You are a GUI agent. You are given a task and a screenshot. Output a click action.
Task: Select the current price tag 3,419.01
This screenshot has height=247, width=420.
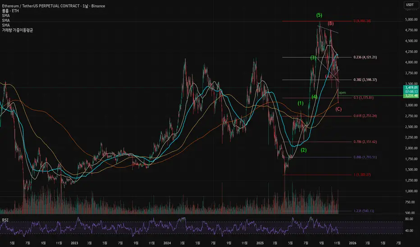(x=411, y=88)
